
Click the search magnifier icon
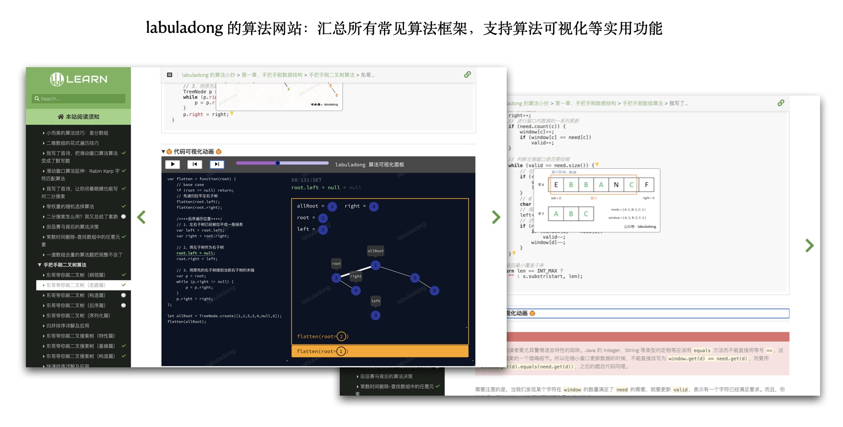37,99
